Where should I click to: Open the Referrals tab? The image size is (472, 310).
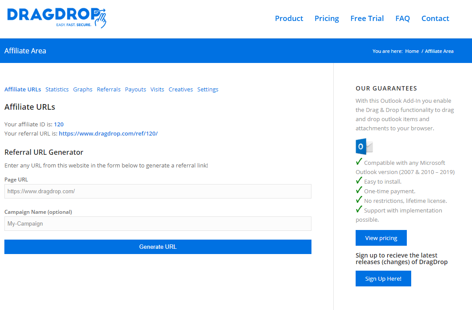pos(108,89)
